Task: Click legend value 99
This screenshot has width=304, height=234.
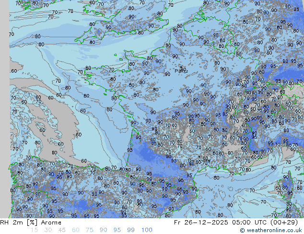Action: click(131, 230)
